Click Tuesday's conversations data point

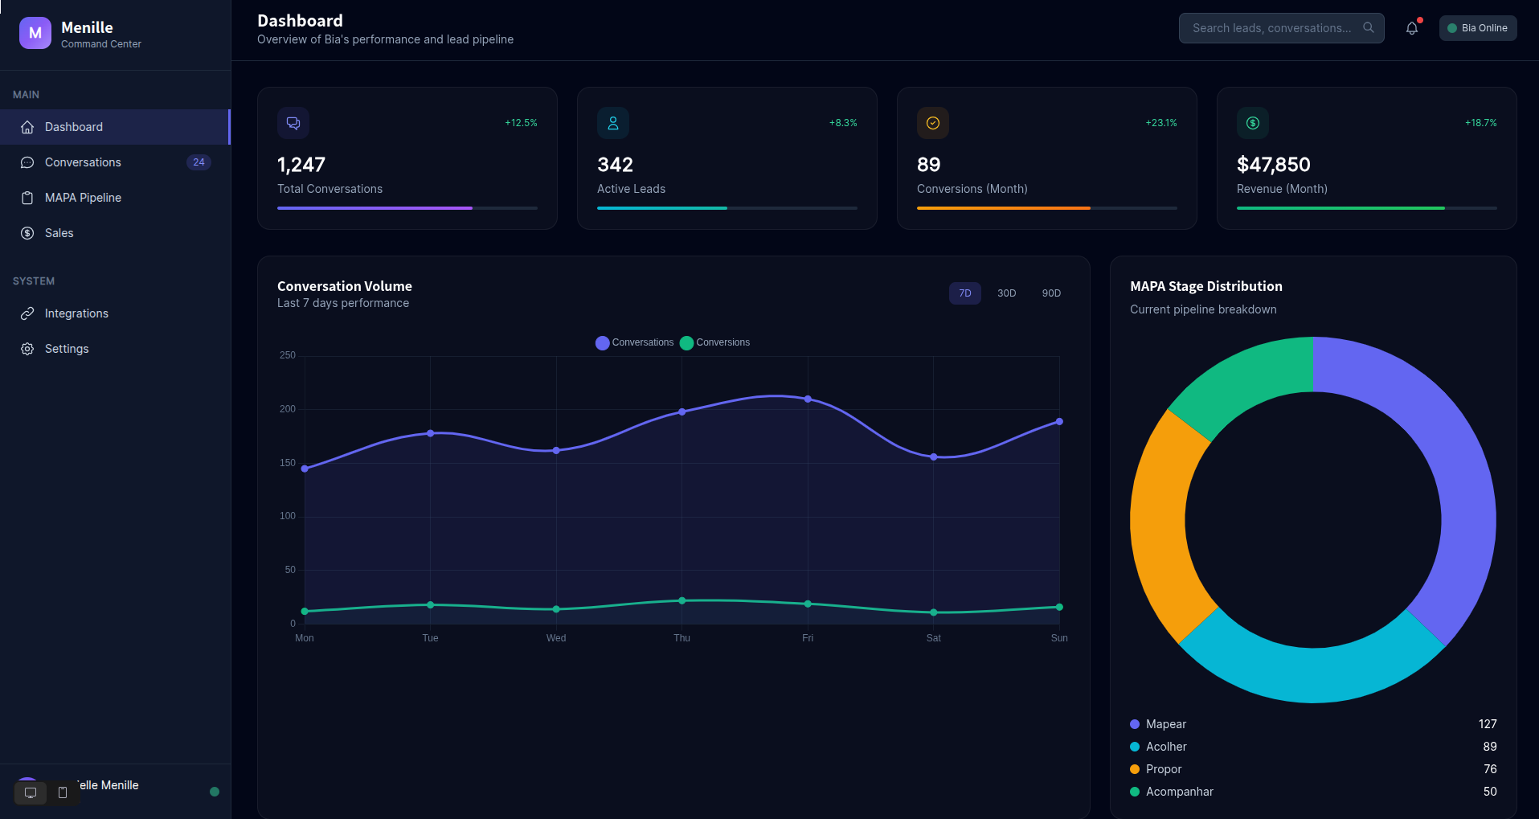430,433
